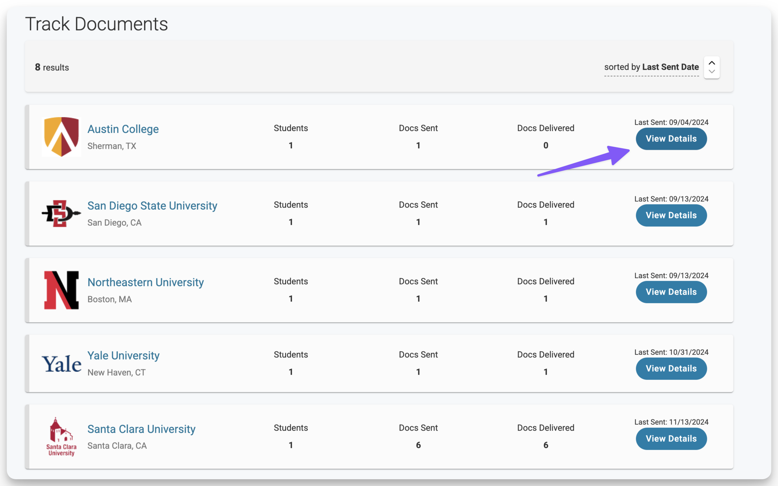The width and height of the screenshot is (778, 486).
Task: Click Students label in Yale University row
Action: [290, 354]
